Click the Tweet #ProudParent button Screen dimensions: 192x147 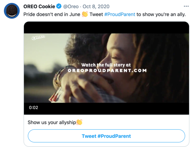pos(107,136)
